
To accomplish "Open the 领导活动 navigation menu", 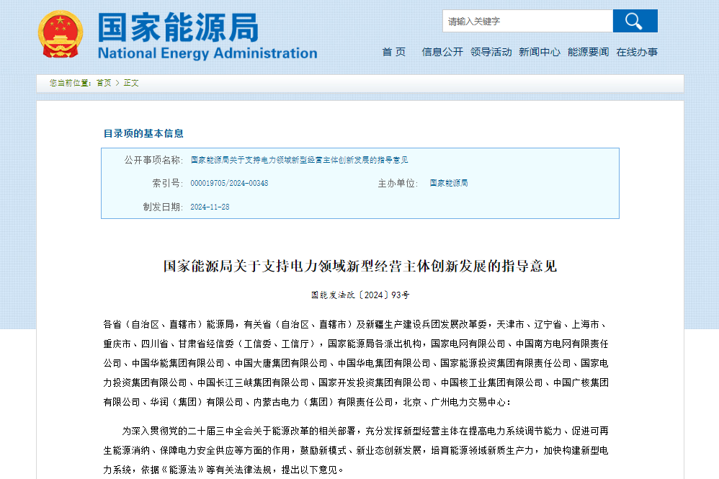I will [x=491, y=52].
